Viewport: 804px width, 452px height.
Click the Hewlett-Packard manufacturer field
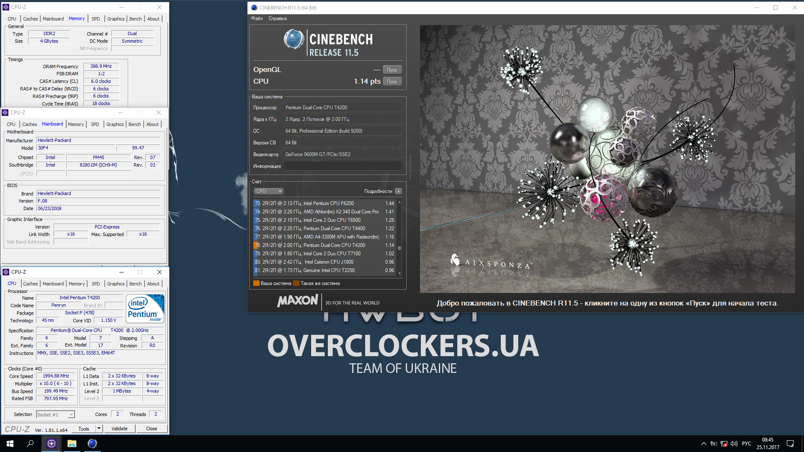coord(98,140)
